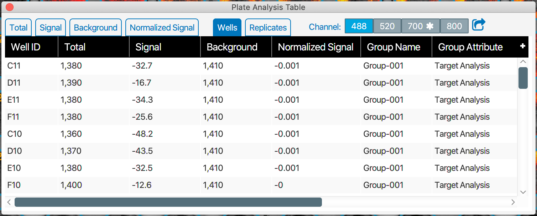Click signal value -32.5

pos(142,168)
